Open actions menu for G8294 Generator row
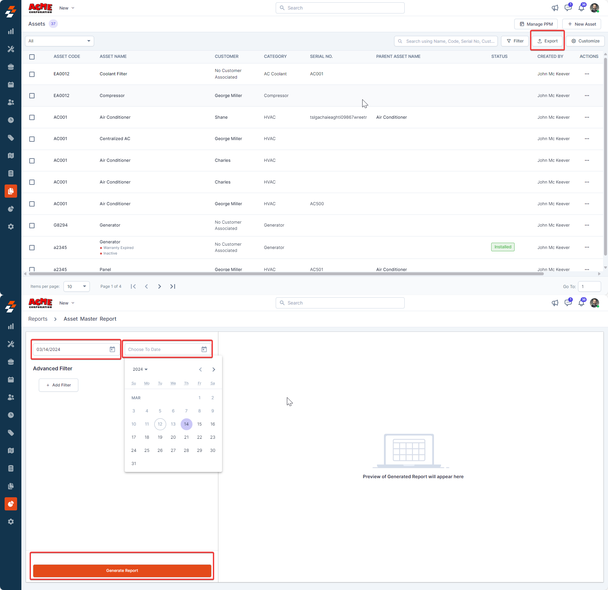608x590 pixels. tap(587, 225)
